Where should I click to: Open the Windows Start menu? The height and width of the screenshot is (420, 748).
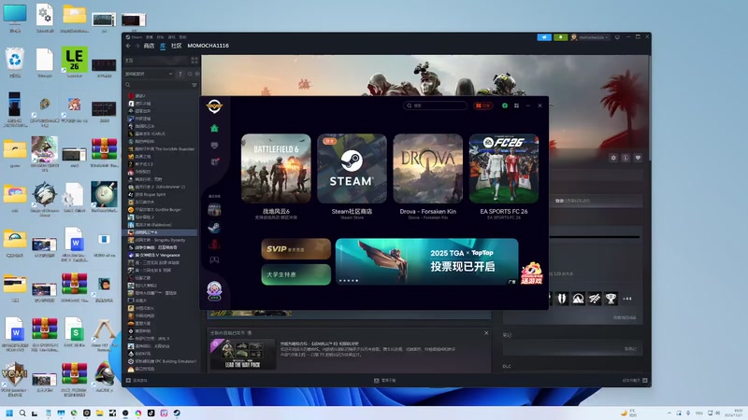pyautogui.click(x=9, y=413)
